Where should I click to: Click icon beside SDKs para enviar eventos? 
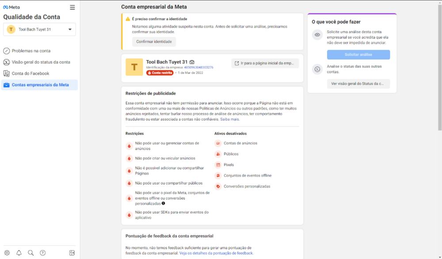click(129, 215)
